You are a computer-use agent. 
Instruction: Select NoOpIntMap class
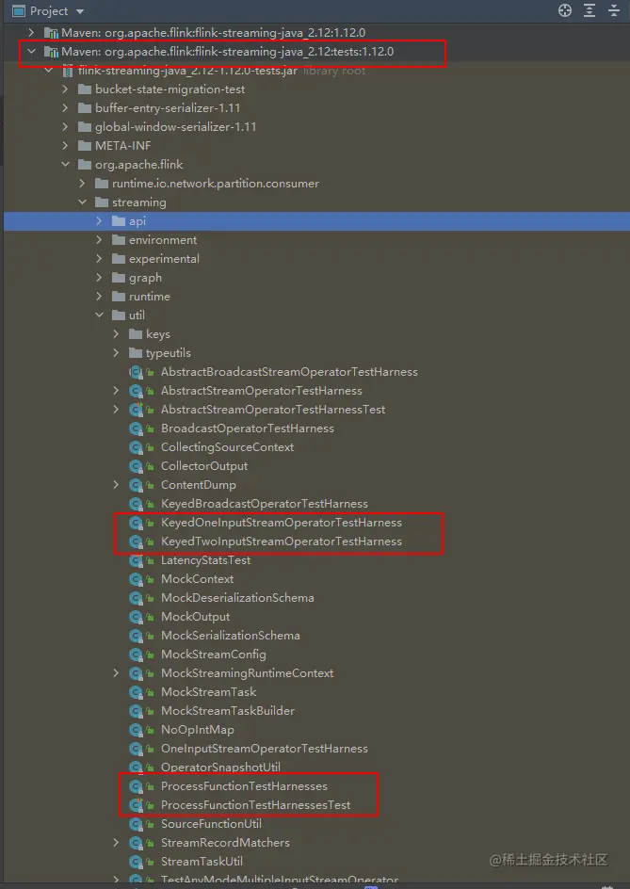pos(198,730)
